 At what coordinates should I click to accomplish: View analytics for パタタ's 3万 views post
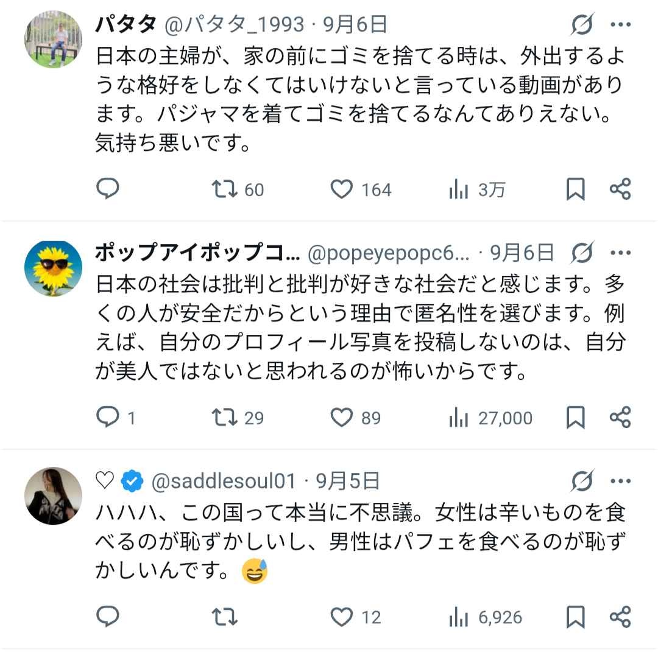point(458,190)
